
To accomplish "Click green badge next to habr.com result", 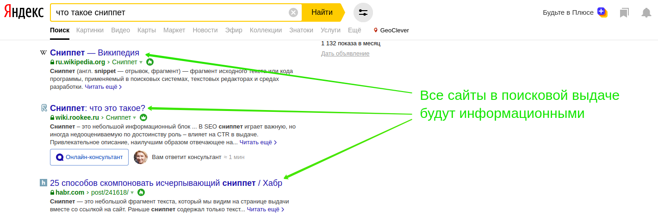I will [141, 192].
